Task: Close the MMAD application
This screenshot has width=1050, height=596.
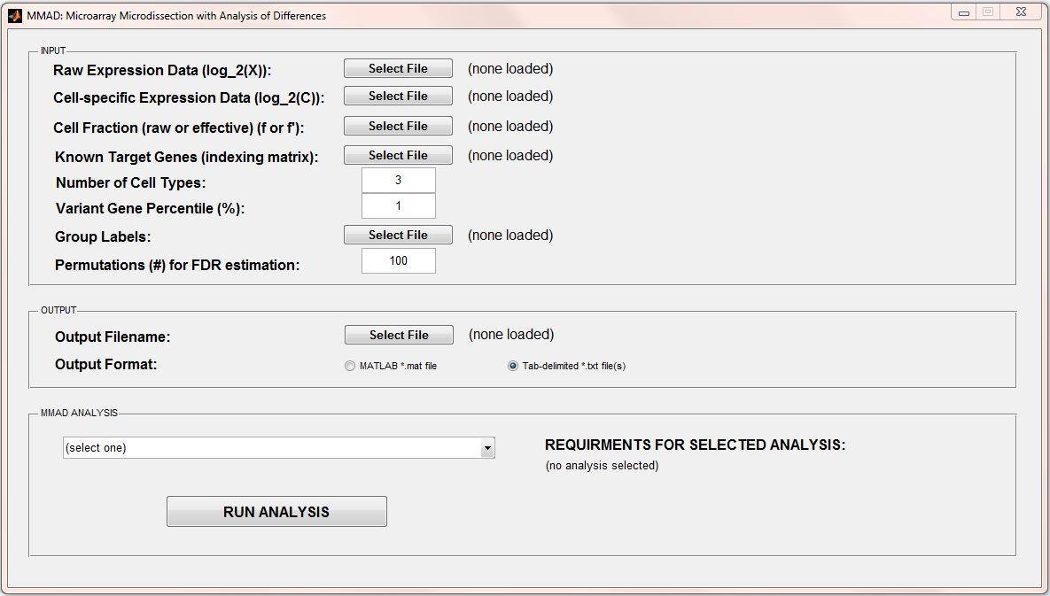Action: tap(1020, 12)
